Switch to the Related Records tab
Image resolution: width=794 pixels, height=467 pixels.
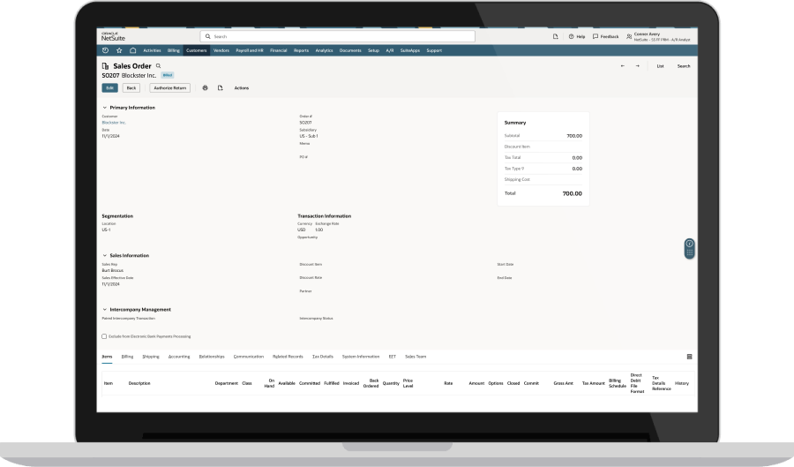(x=288, y=357)
